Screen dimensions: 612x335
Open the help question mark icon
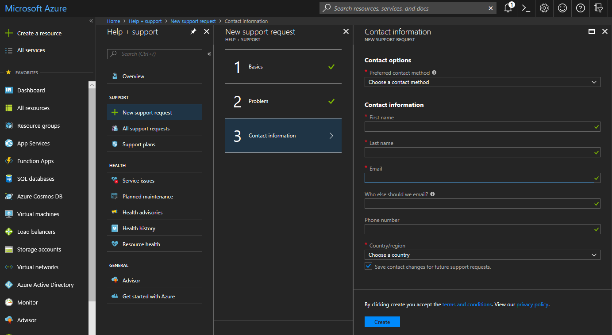[581, 8]
